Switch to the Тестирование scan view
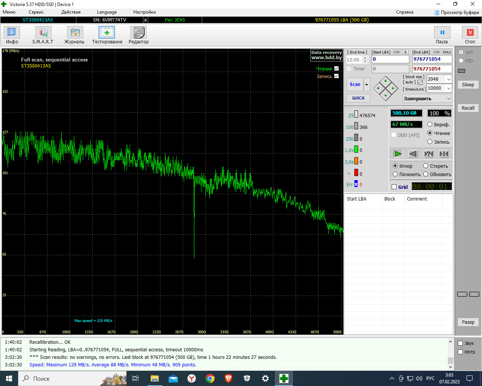This screenshot has height=386, width=482. 107,35
